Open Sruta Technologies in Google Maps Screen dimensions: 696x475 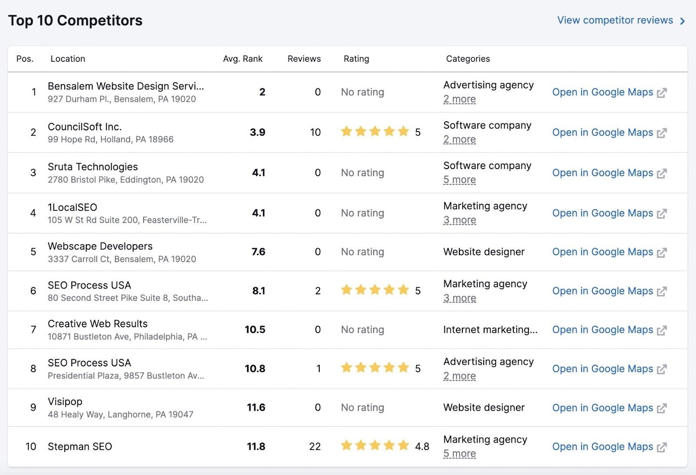click(602, 173)
